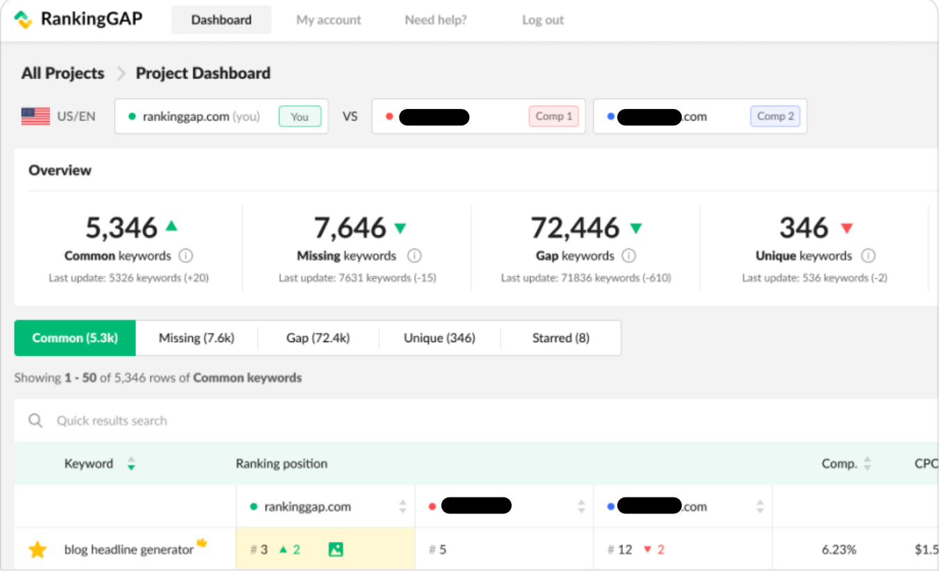Click Project Dashboard breadcrumb
Viewport: 939px width, 571px height.
pyautogui.click(x=203, y=73)
